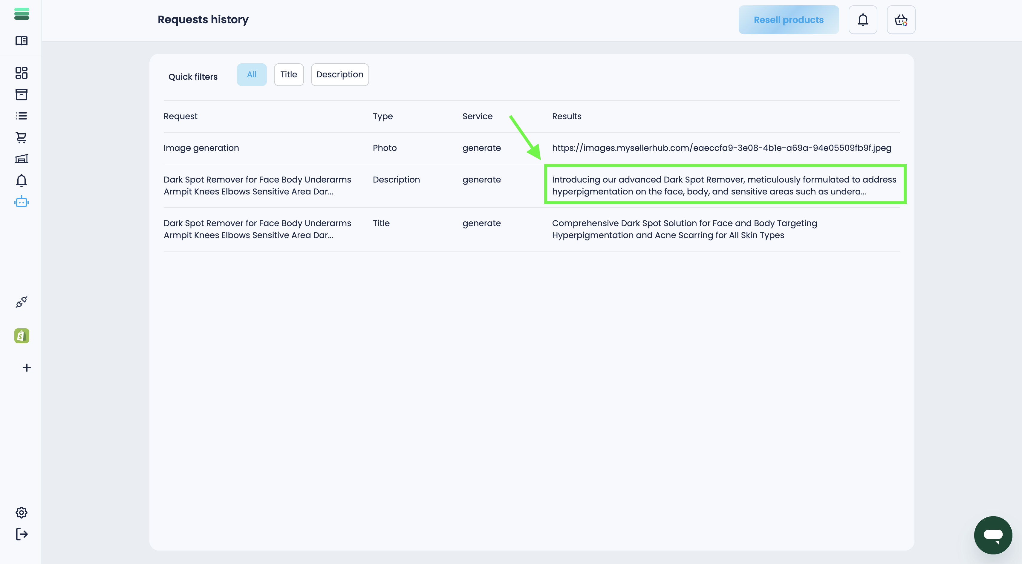Open the book guide icon in sidebar
The image size is (1022, 564).
click(22, 40)
